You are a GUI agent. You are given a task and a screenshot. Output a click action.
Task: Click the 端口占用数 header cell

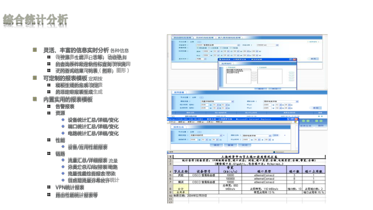click(313, 169)
